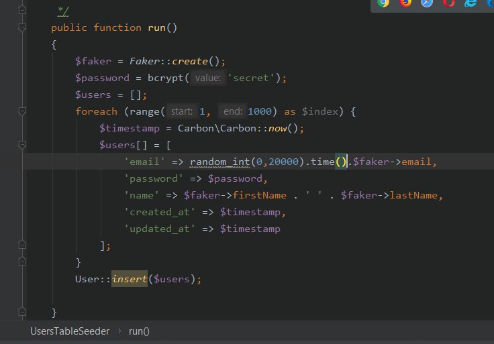Collapse the foreach loop fold marker
This screenshot has width=494, height=344.
[22, 111]
